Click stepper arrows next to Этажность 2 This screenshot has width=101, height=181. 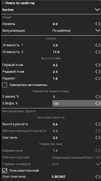coord(98,52)
